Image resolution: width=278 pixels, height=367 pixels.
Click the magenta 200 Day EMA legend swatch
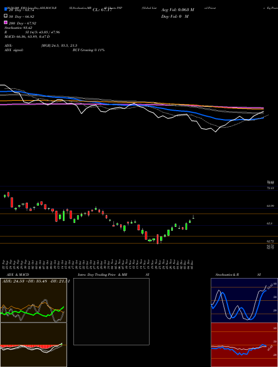(x=6, y=23)
